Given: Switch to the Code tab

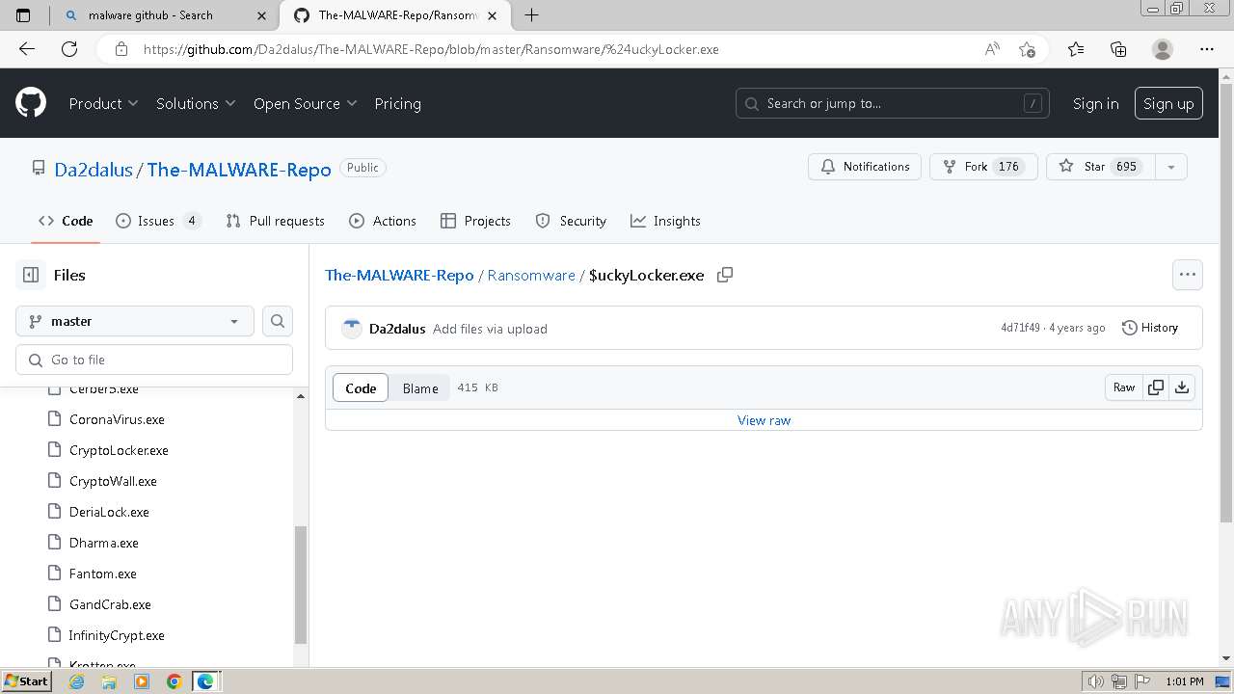Looking at the screenshot, I should click(66, 221).
